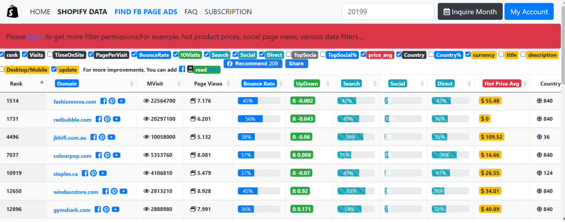Open Pinterest icon for redbubble.com
The image size is (565, 222).
107,119
